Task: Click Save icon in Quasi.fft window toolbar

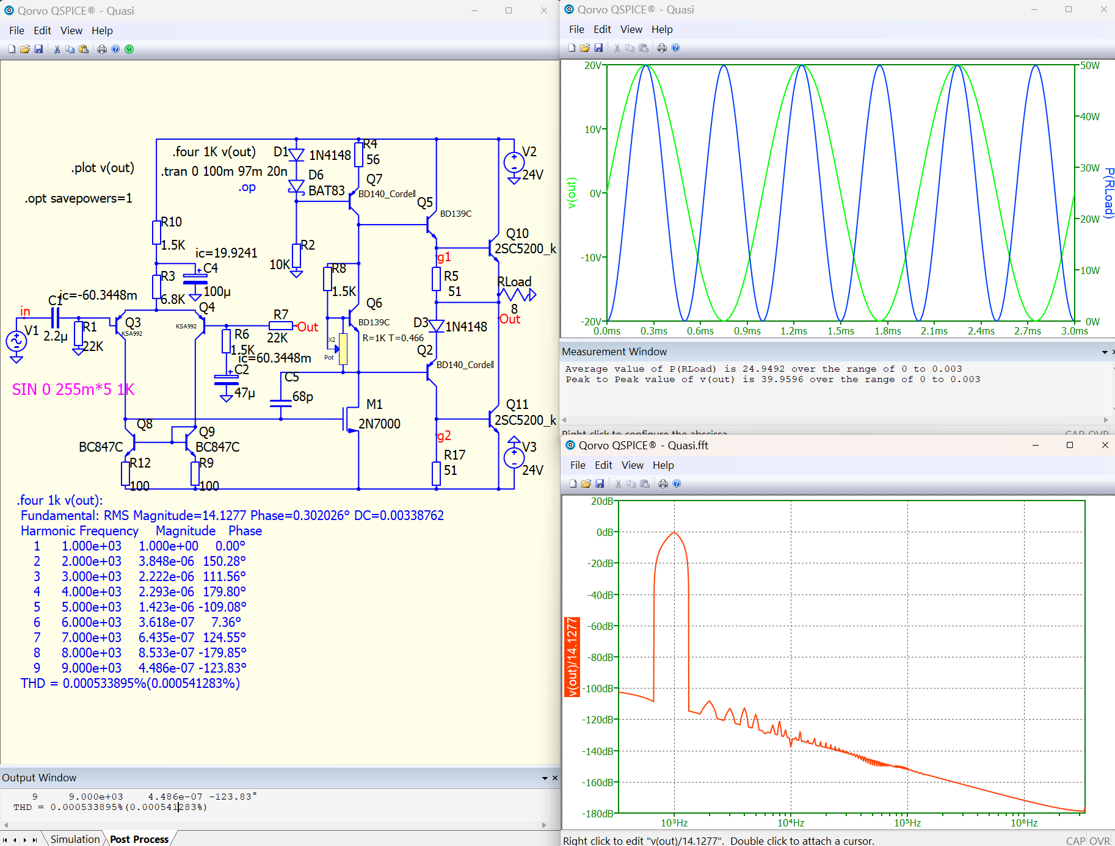Action: (x=600, y=483)
